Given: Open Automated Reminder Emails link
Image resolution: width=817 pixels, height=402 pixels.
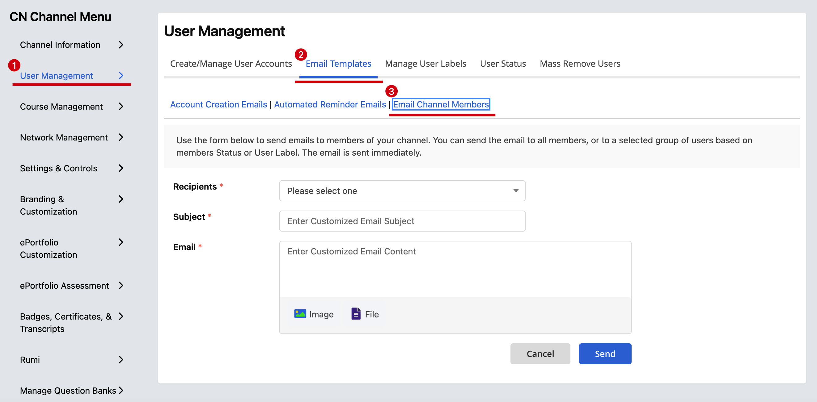Looking at the screenshot, I should (x=330, y=104).
